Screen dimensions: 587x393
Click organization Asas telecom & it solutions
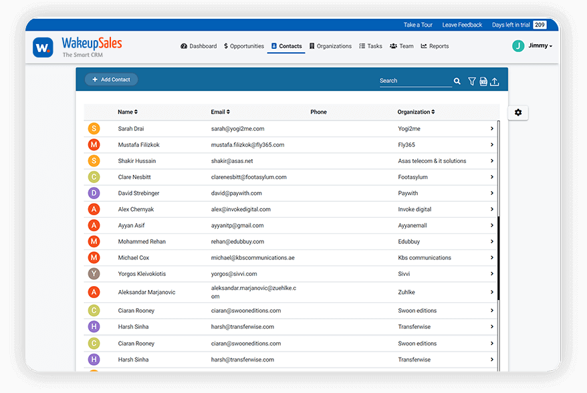(432, 161)
